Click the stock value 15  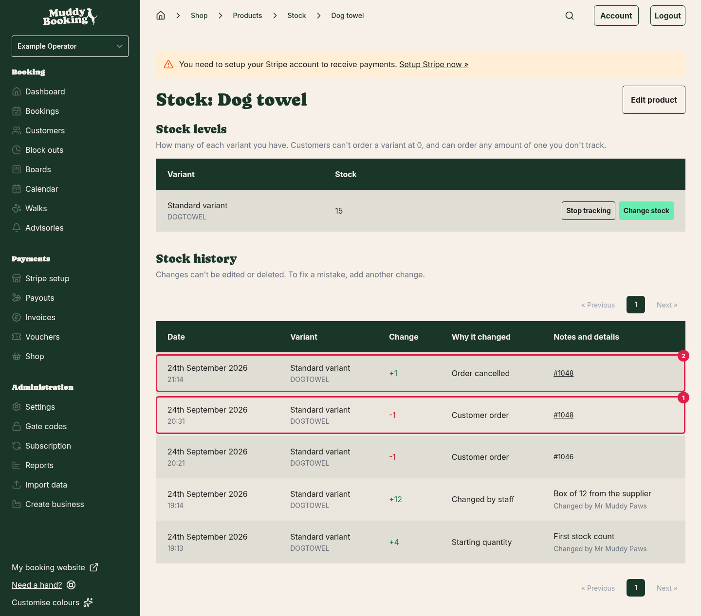tap(339, 211)
